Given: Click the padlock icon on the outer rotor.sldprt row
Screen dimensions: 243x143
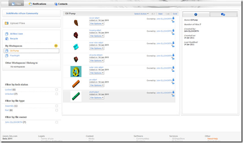Looking at the screenshot, I should (173, 71).
